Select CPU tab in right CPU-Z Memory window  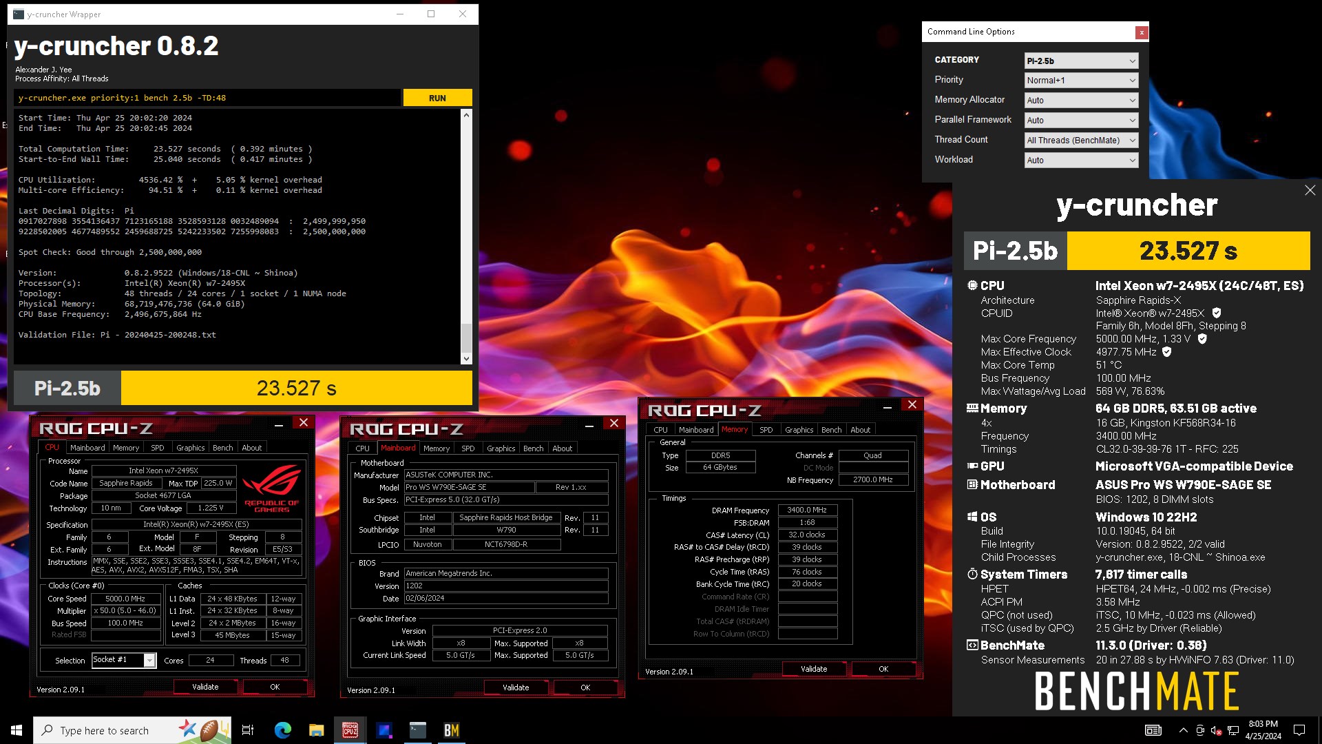[660, 430]
